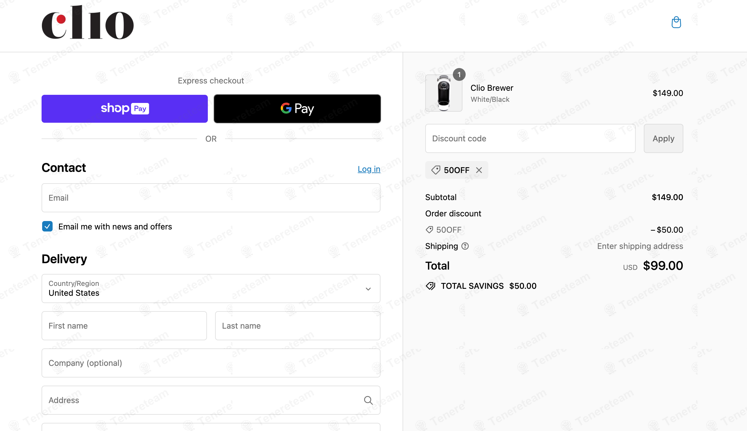Click the shipping help question icon
This screenshot has height=431, width=747.
(x=465, y=246)
